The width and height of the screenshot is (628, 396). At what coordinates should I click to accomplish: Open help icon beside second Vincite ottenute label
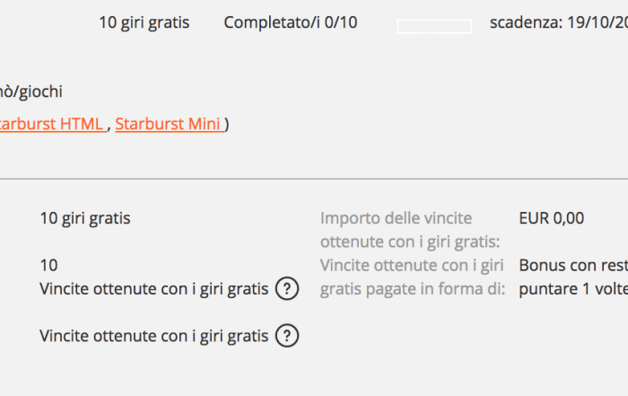click(287, 336)
